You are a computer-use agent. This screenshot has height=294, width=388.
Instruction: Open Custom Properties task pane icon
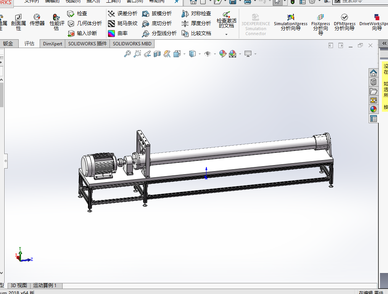coord(374,119)
